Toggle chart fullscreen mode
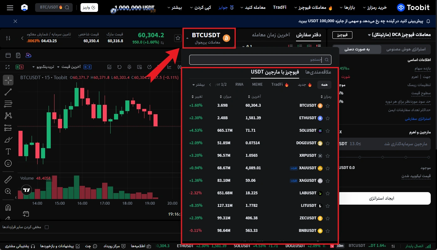Image resolution: width=437 pixels, height=250 pixels. coord(8,67)
